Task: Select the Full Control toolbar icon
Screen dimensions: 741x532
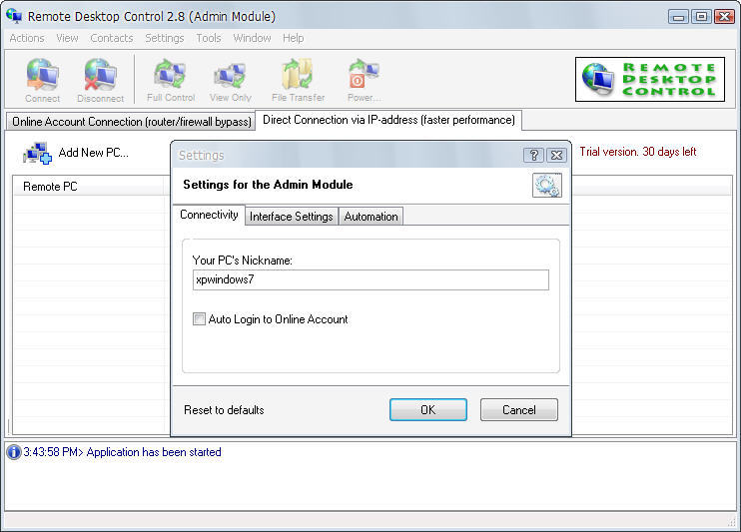Action: tap(171, 80)
